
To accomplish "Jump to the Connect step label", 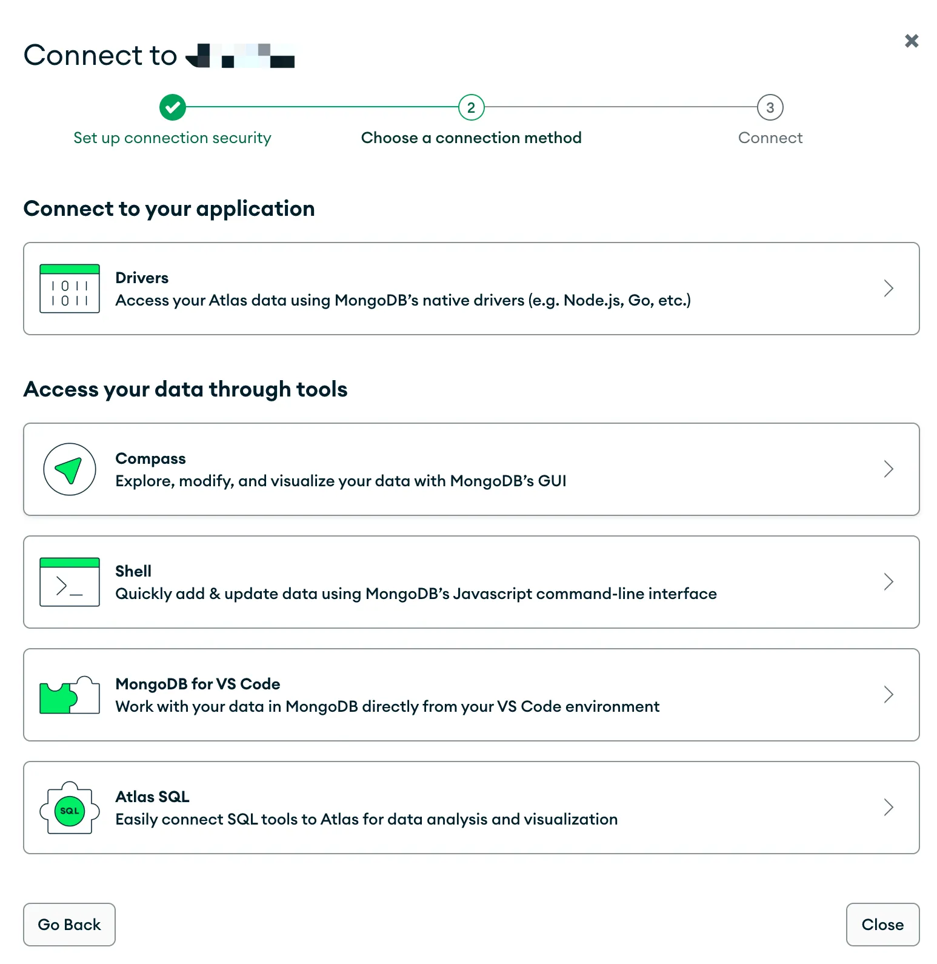I will point(770,138).
